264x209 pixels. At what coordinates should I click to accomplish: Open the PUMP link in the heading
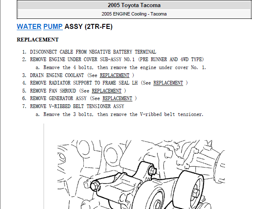point(53,26)
